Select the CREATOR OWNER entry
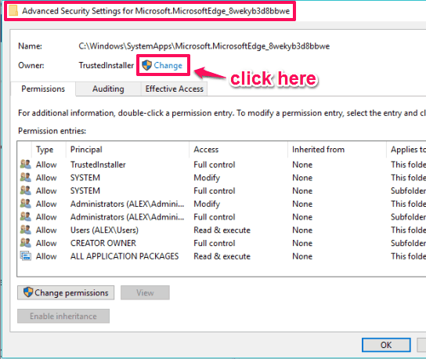Screen dimensions: 426x359 [222, 243]
